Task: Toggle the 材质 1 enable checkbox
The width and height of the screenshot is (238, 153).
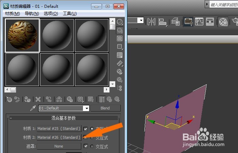Action: [85, 129]
